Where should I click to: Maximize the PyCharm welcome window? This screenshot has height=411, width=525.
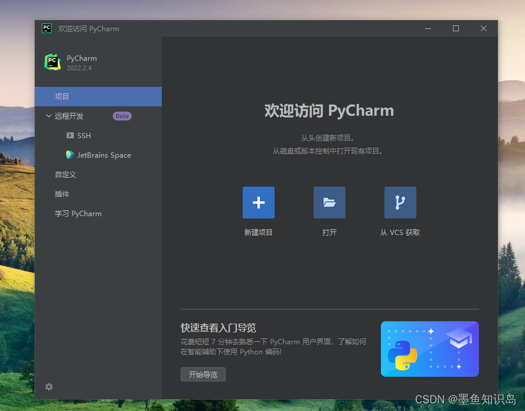(456, 28)
